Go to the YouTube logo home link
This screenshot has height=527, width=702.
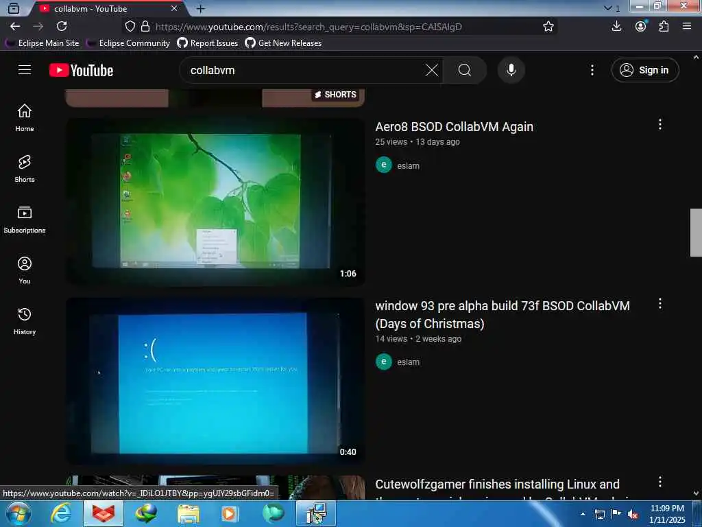[x=82, y=71]
